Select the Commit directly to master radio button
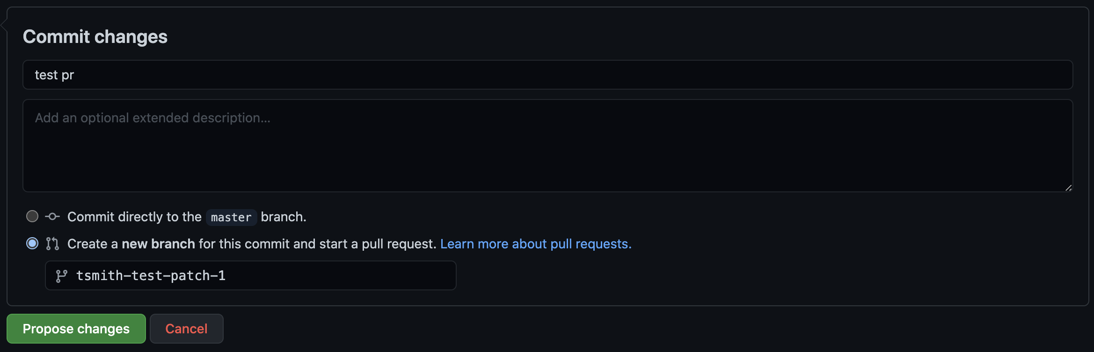Image resolution: width=1094 pixels, height=352 pixels. [x=32, y=216]
